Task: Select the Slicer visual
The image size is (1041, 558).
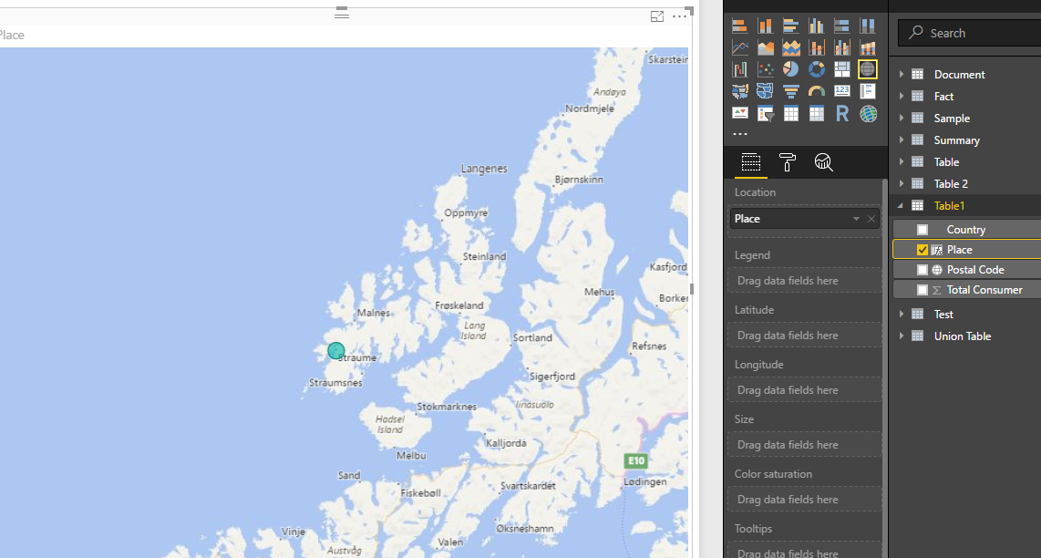Action: click(766, 114)
